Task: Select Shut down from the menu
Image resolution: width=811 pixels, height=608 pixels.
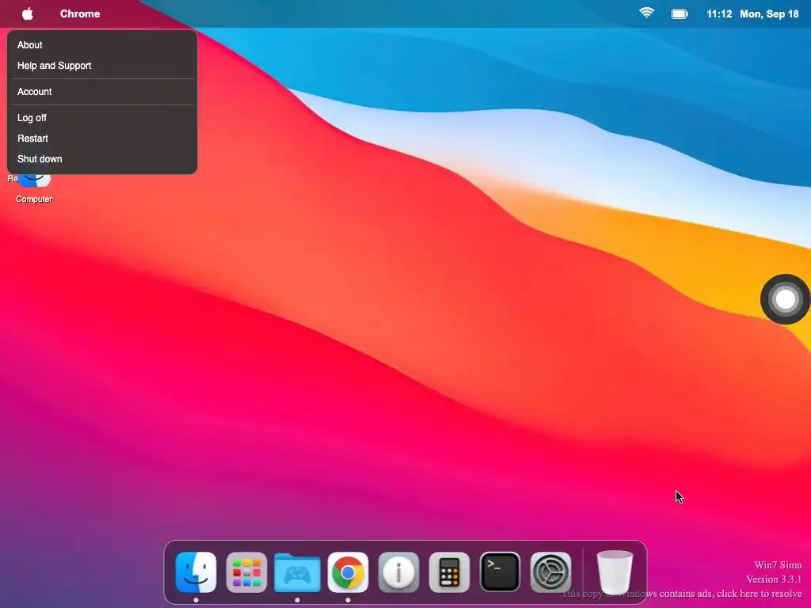Action: (102, 158)
